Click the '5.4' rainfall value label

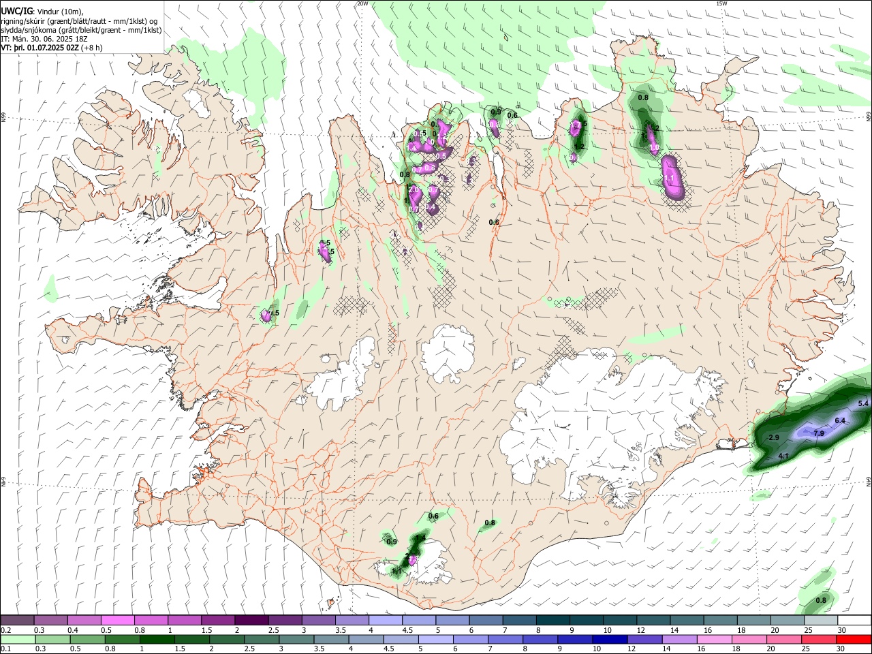(863, 404)
